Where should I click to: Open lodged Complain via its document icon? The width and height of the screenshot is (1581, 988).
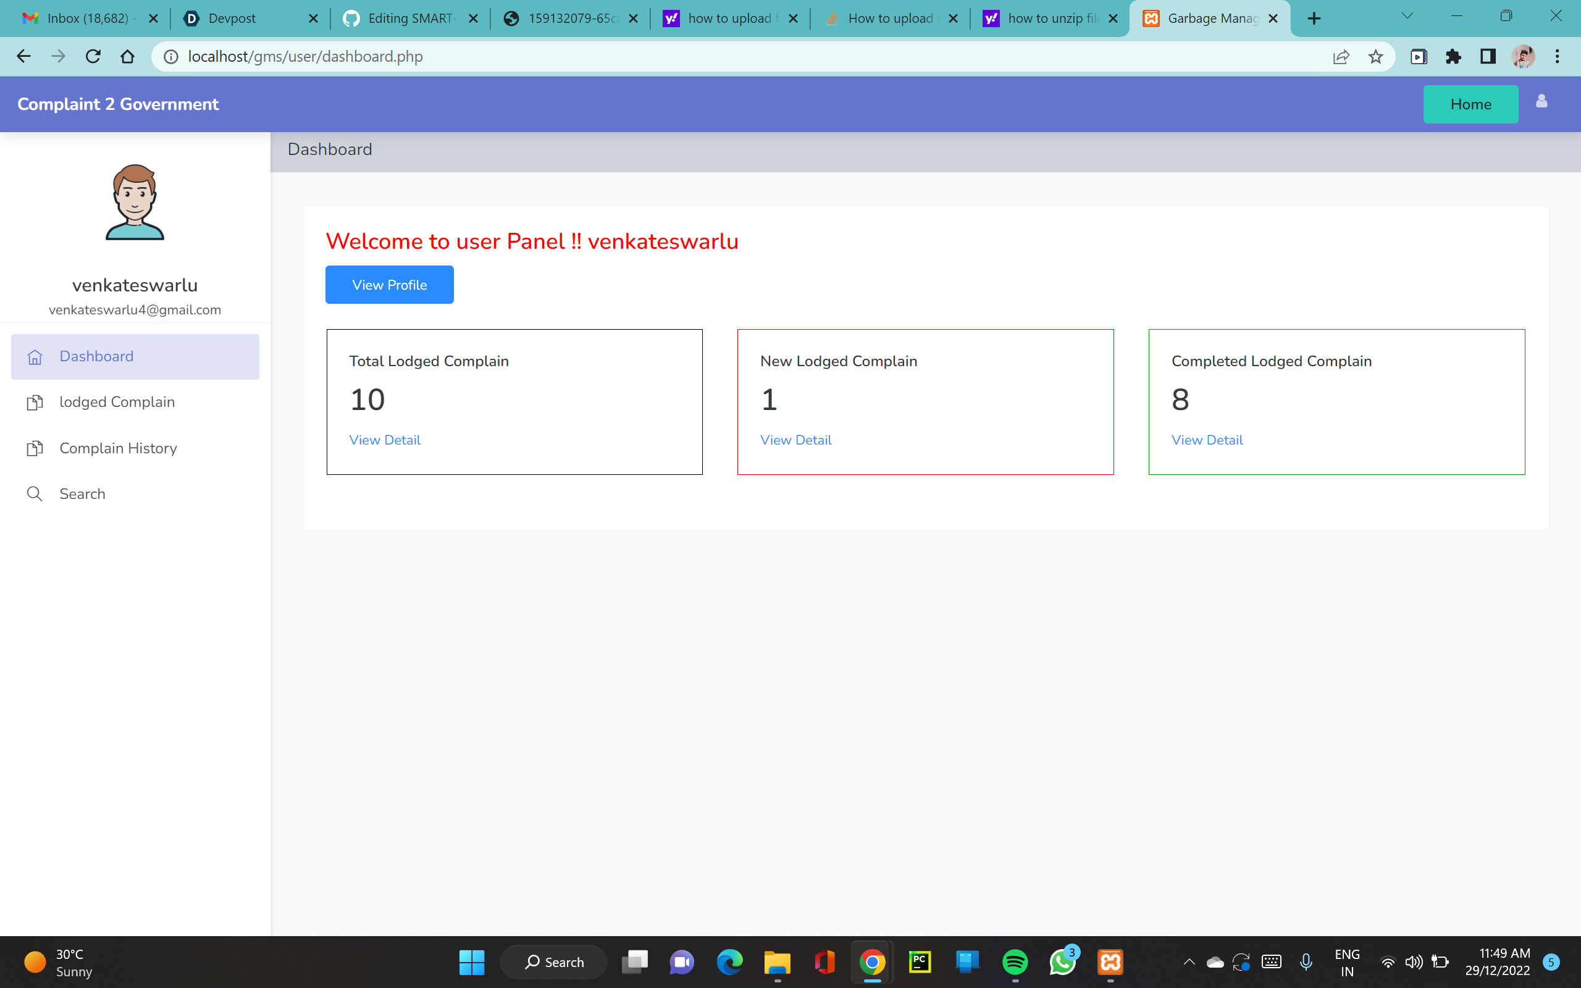tap(35, 403)
